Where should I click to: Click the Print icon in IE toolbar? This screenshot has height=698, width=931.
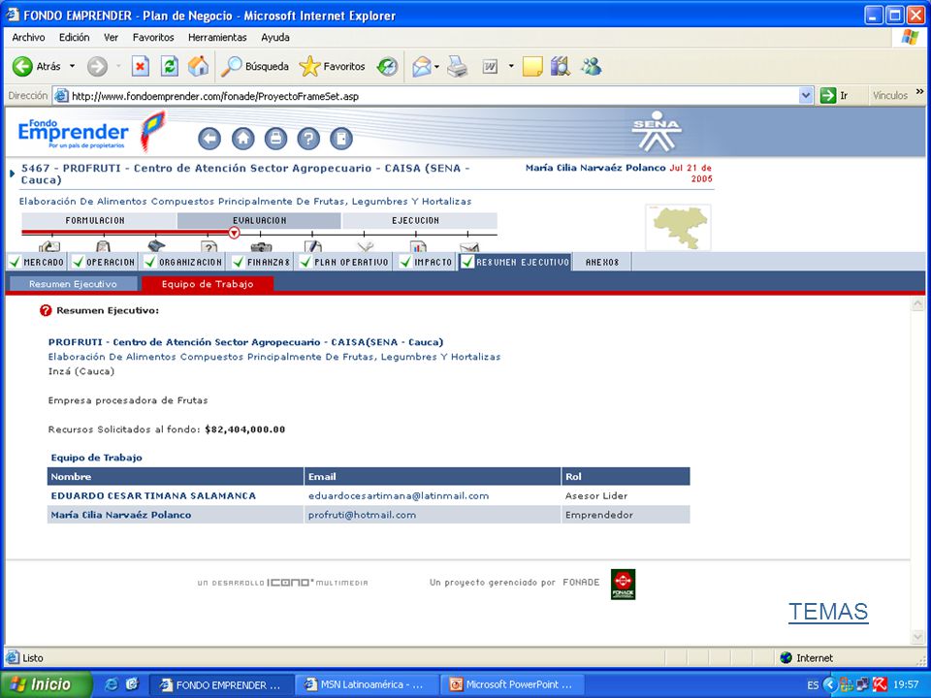pos(457,66)
